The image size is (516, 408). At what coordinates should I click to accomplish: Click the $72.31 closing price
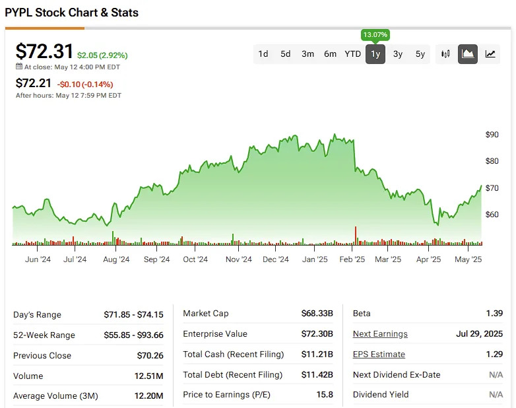coord(44,51)
